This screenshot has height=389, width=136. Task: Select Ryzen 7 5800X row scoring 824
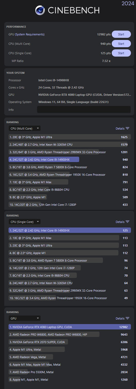pyautogui.click(x=70, y=167)
